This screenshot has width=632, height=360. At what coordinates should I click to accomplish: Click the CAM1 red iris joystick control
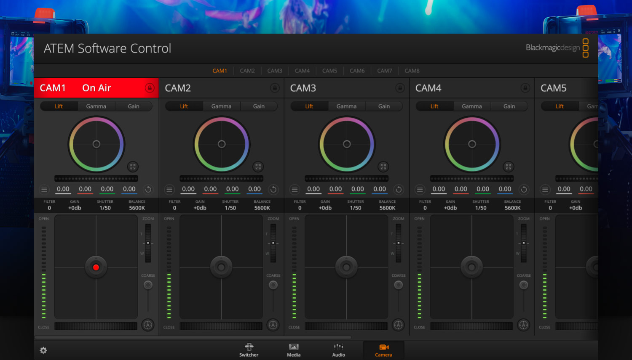(96, 267)
